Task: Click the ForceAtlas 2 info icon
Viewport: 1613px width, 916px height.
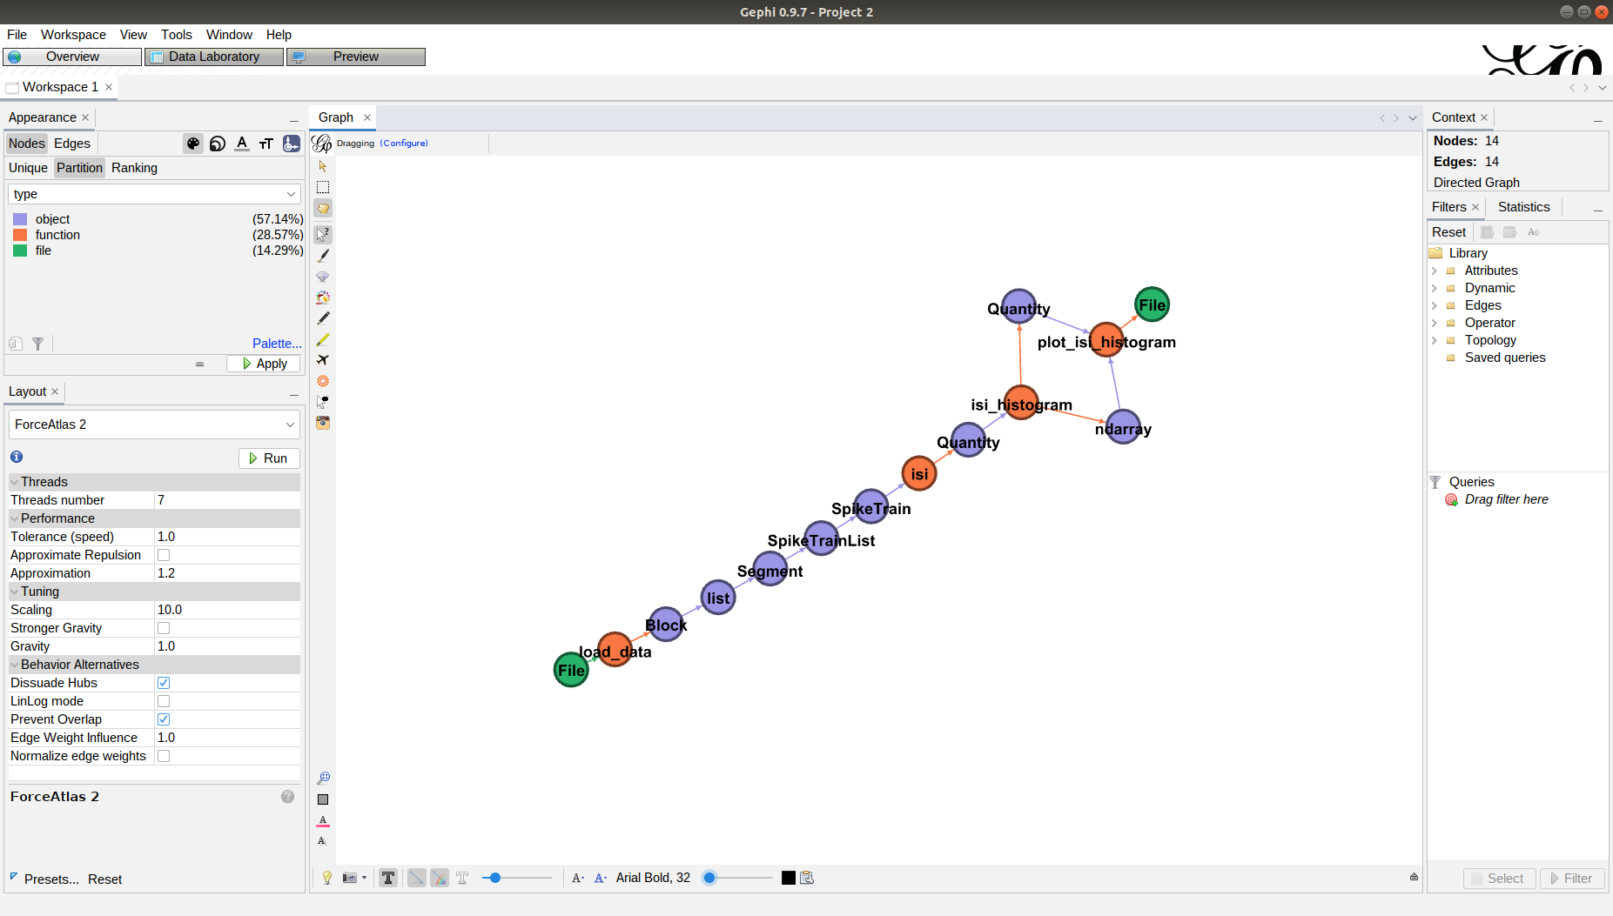Action: tap(17, 457)
